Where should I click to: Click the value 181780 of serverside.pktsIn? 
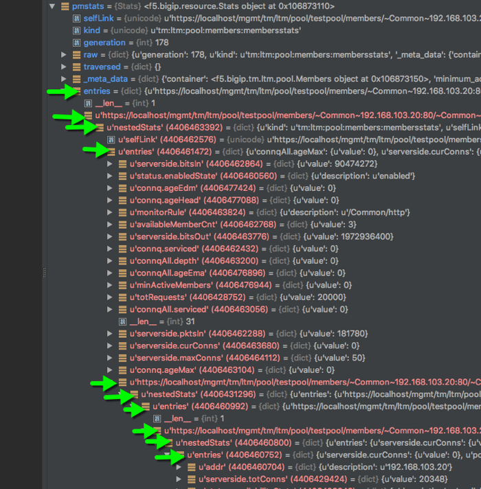(350, 334)
